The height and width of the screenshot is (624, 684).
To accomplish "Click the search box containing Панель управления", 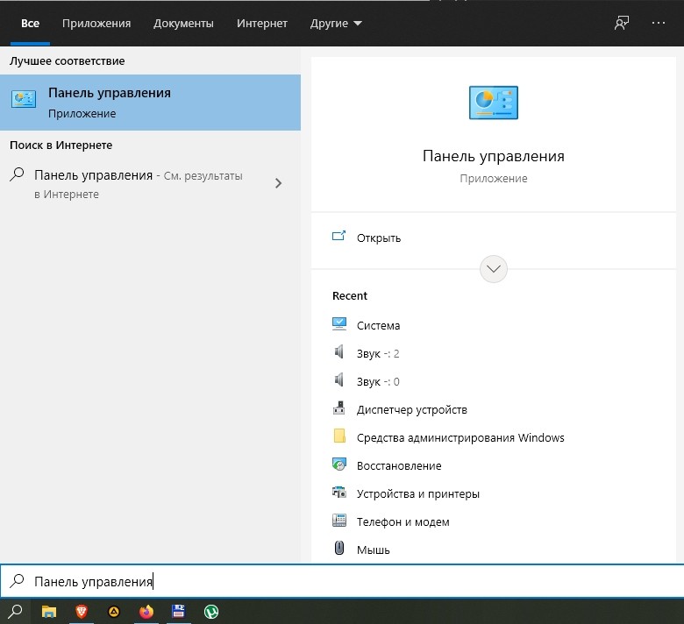I will point(342,581).
